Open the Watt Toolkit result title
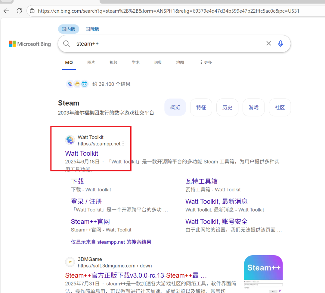Image resolution: width=325 pixels, height=293 pixels. point(82,153)
